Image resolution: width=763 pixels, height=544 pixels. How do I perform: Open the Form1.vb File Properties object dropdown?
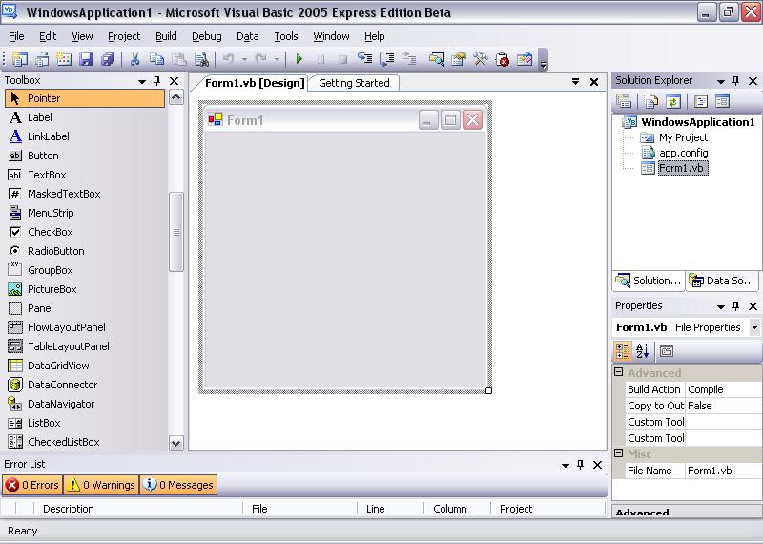pyautogui.click(x=754, y=327)
